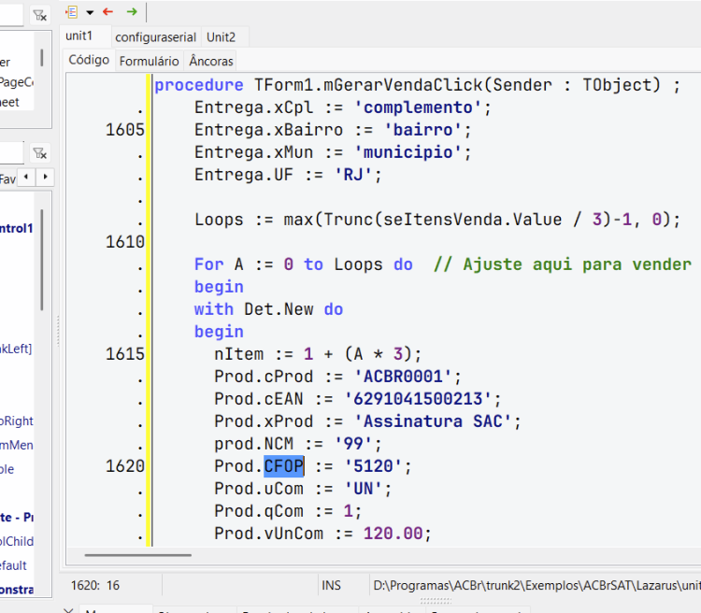Click the procedure keyword in header line
701x613 pixels.
tap(199, 85)
